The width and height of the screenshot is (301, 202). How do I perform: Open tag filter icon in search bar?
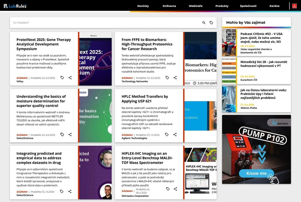pos(211,23)
